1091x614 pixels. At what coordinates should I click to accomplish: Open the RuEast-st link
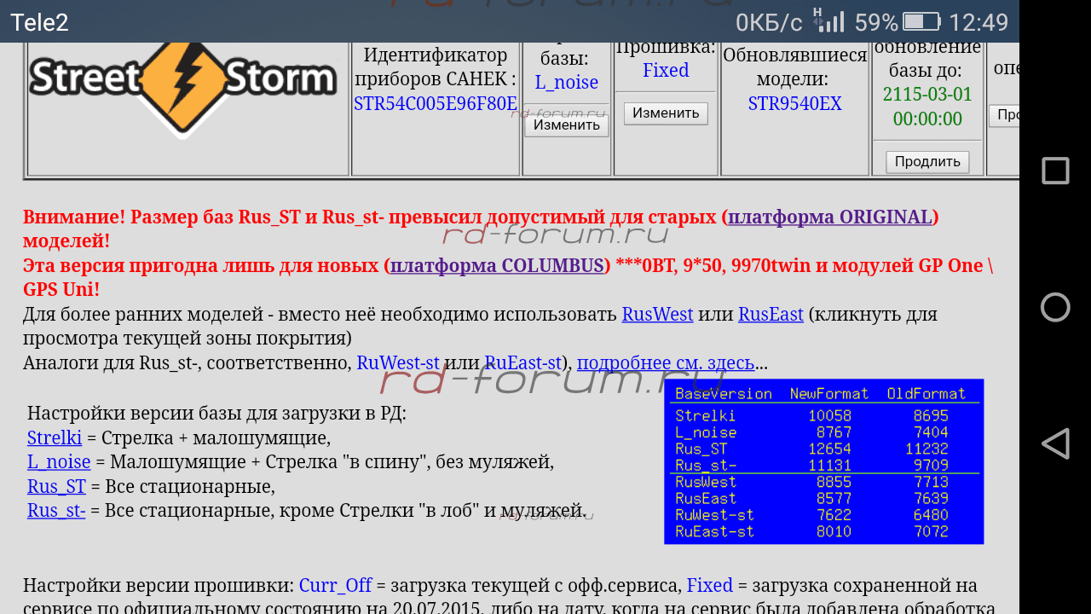coord(522,362)
